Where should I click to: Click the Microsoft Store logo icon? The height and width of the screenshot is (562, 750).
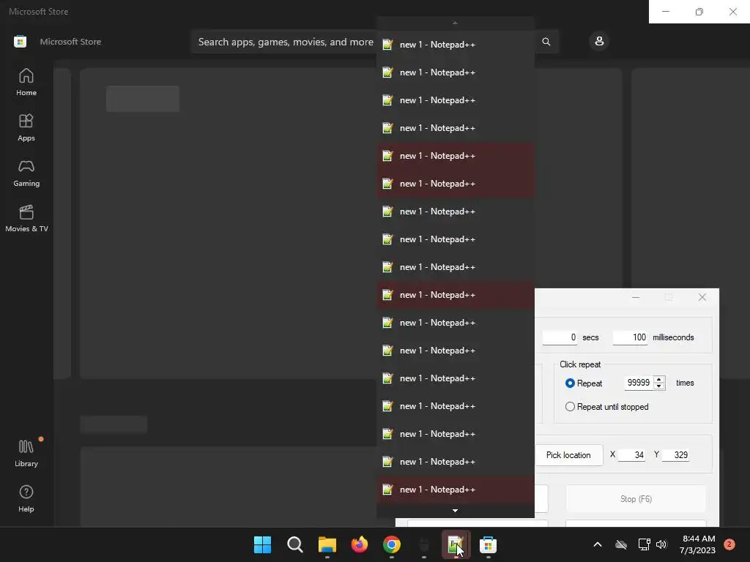point(20,42)
